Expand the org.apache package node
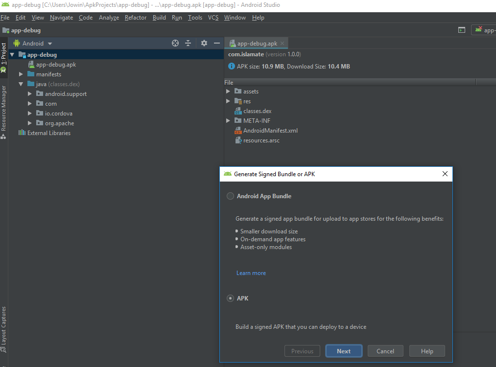496x367 pixels. pyautogui.click(x=30, y=123)
